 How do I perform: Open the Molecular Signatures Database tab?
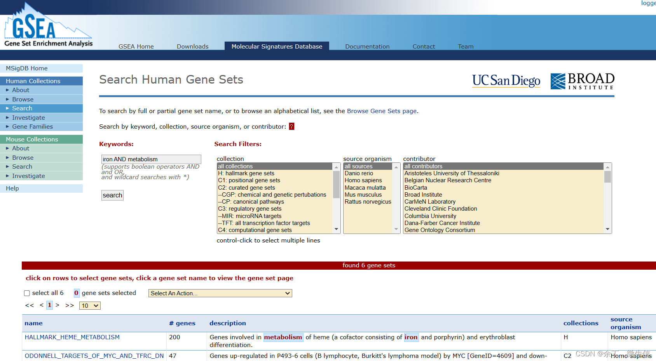click(x=277, y=46)
